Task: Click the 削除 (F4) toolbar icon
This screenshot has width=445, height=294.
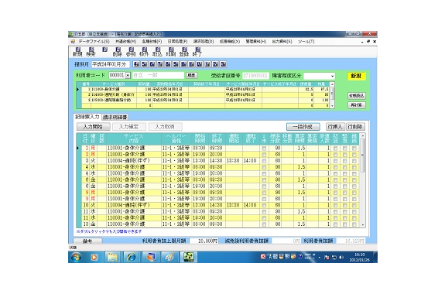Action: [x=118, y=52]
